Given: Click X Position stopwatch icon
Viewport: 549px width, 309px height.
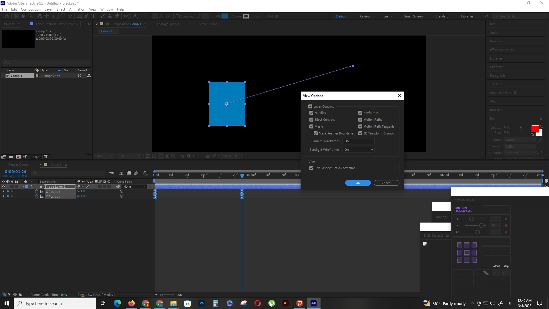Looking at the screenshot, I should tap(37, 191).
